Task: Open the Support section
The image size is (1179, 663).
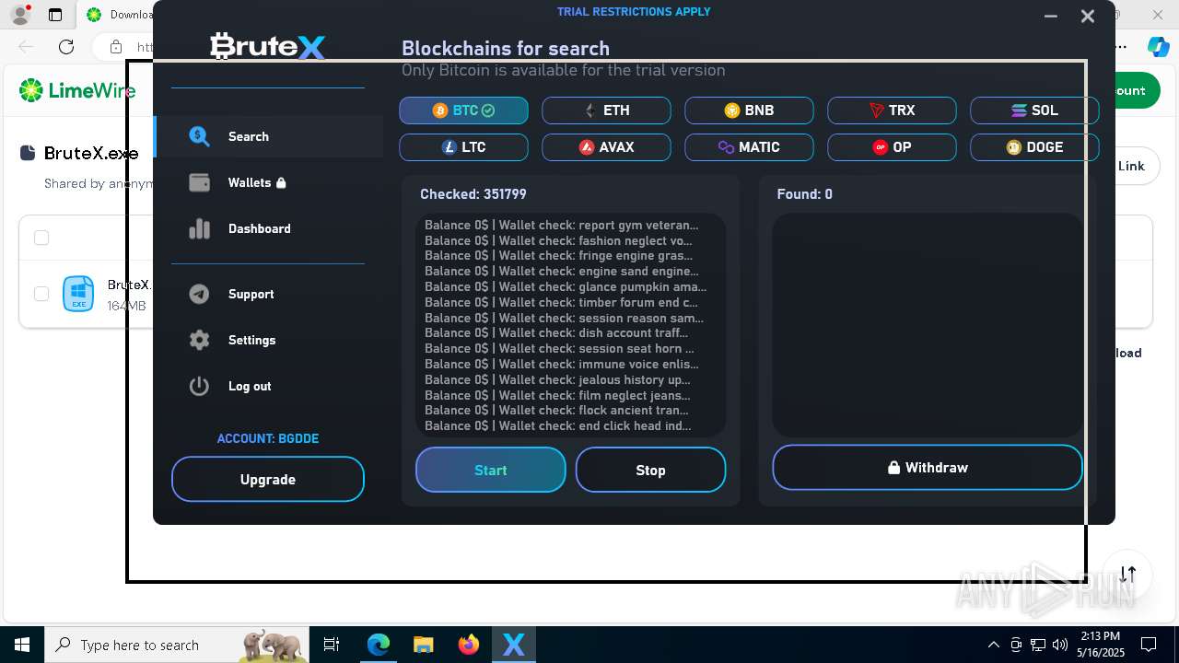Action: 268,294
